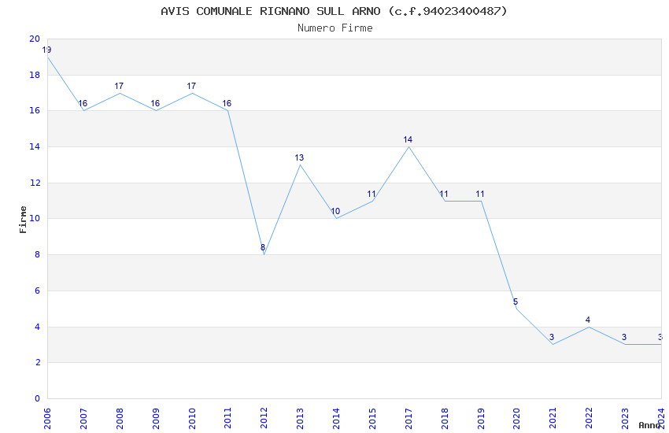The image size is (669, 433).
Task: Click the data value 11 for 2019
Action: [x=480, y=194]
